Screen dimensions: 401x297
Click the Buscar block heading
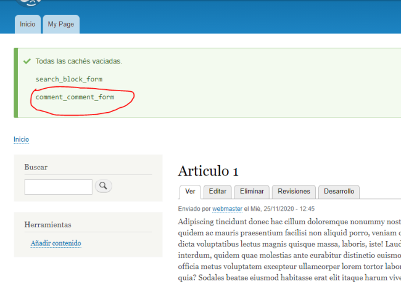coord(36,167)
